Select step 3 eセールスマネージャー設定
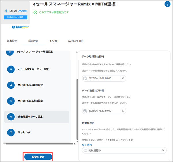This screenshot has height=162, width=173. point(33,69)
